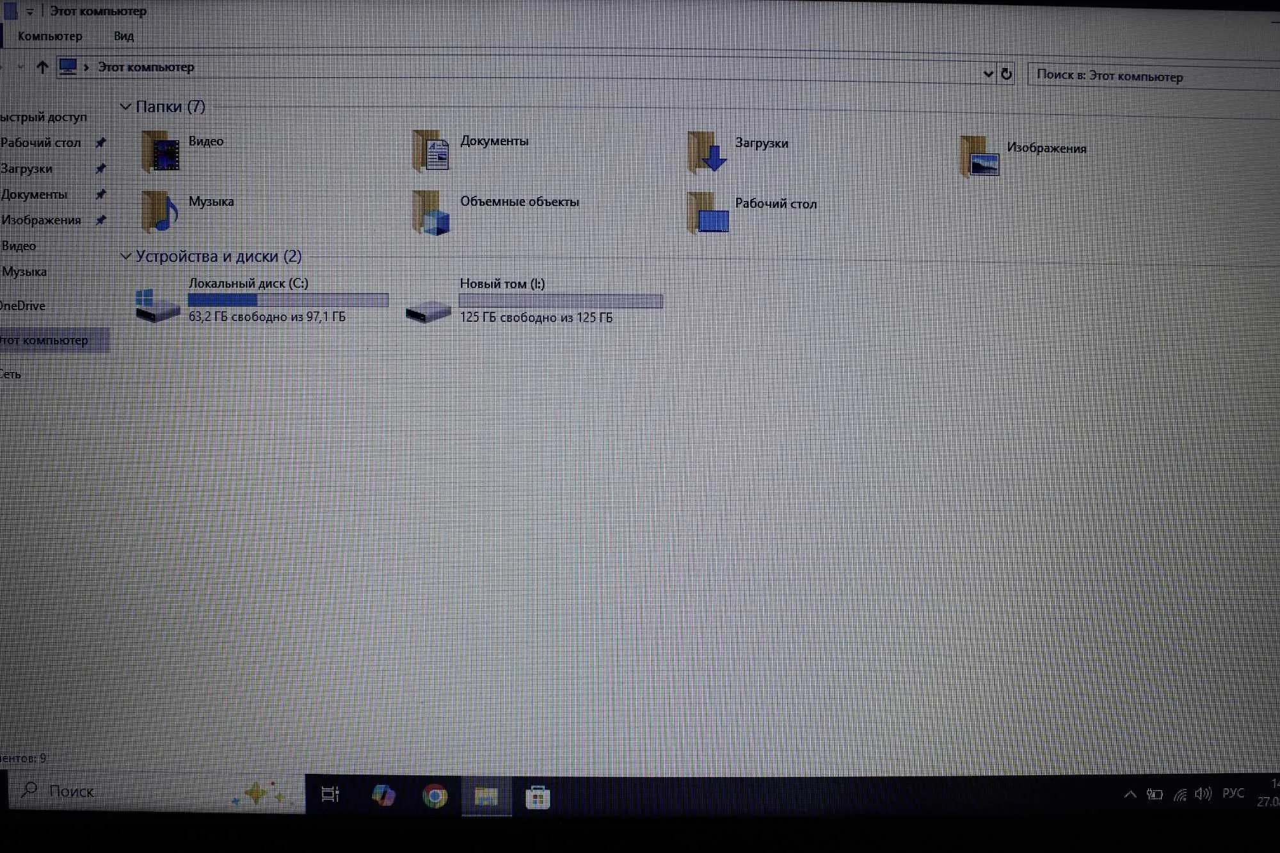Viewport: 1280px width, 853px height.
Task: Click the refresh address bar button
Action: (1007, 74)
